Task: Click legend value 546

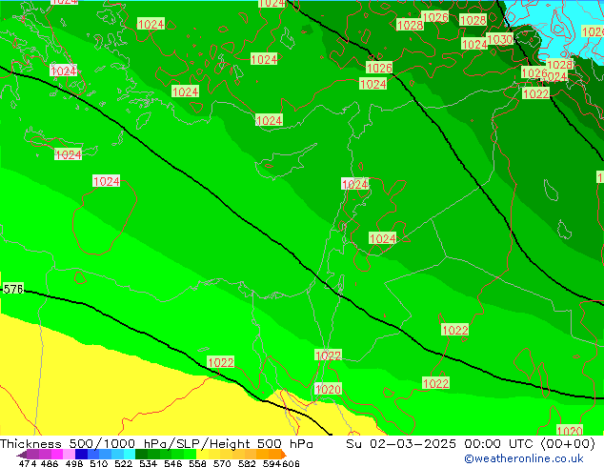Action: tap(172, 463)
